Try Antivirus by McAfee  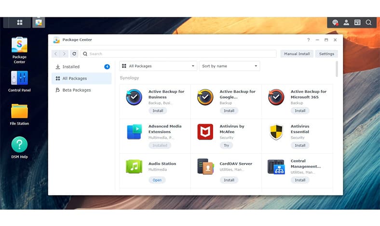pyautogui.click(x=226, y=145)
